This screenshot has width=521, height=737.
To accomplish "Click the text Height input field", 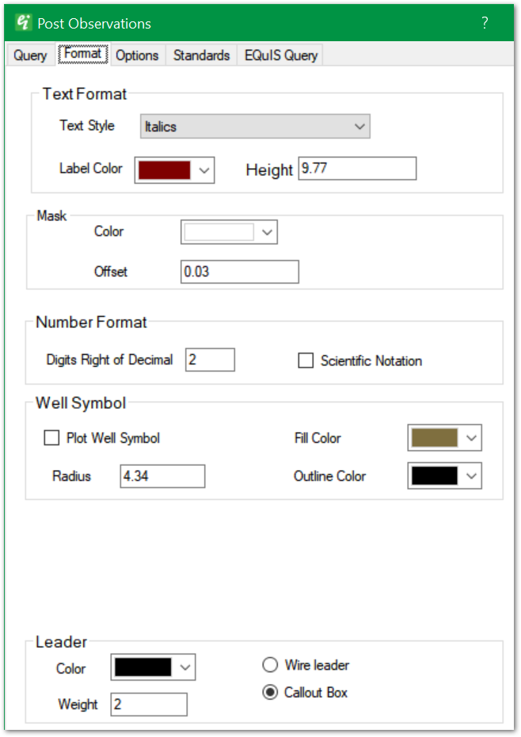I will tap(357, 169).
